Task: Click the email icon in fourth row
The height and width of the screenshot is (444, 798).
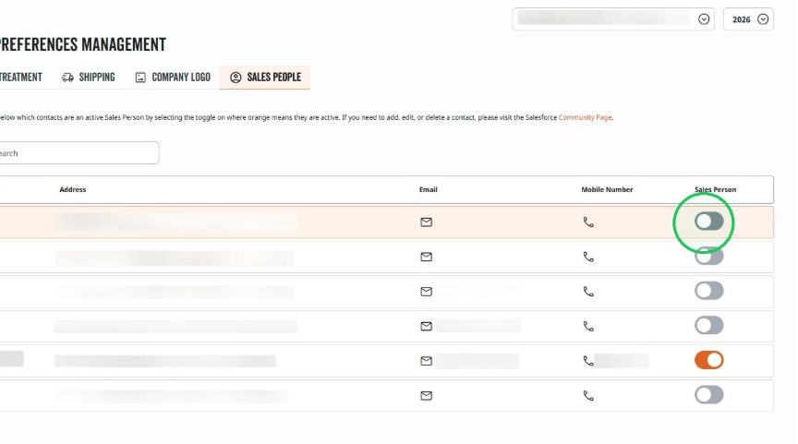Action: (426, 326)
